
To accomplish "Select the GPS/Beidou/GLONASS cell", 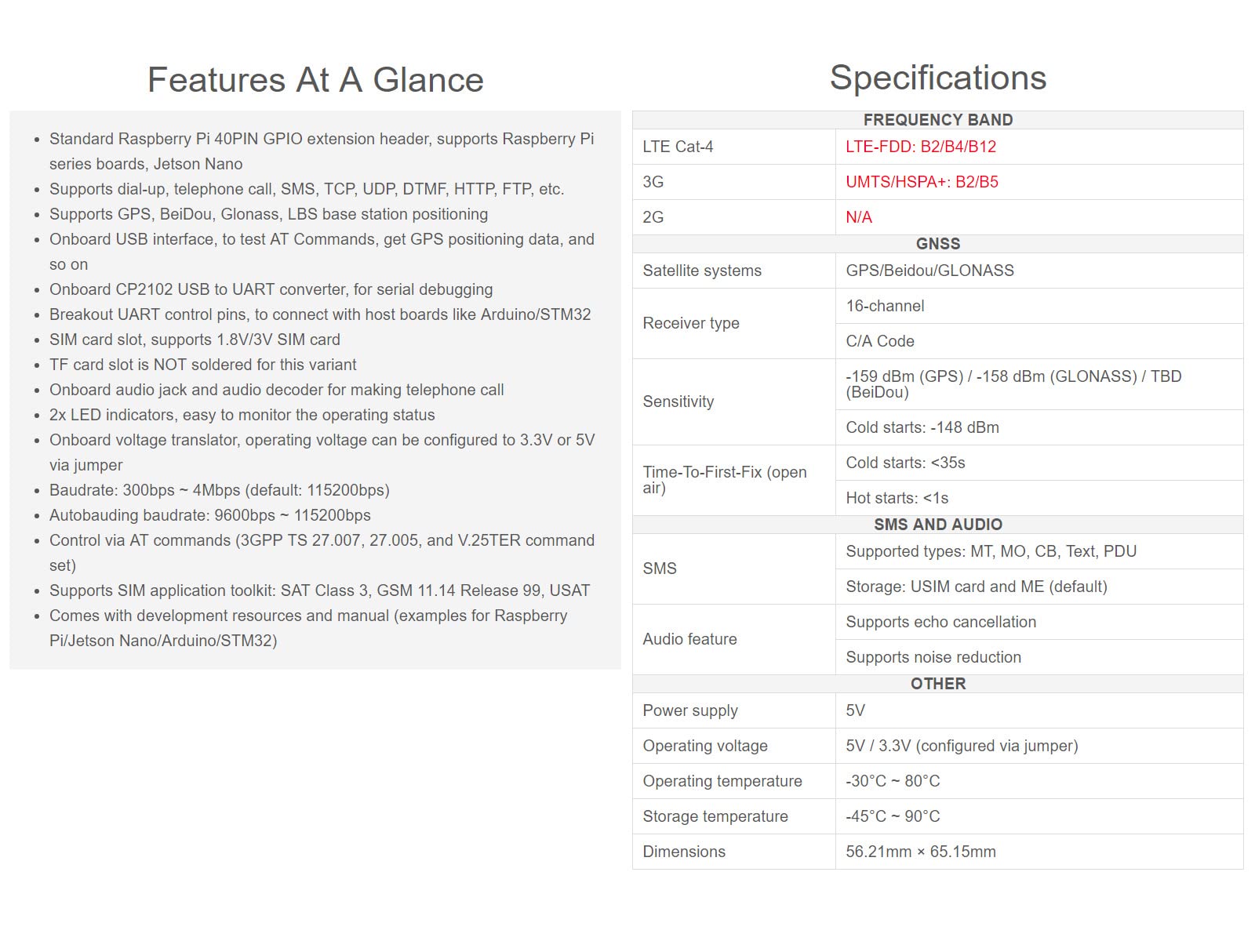I will click(x=1039, y=271).
